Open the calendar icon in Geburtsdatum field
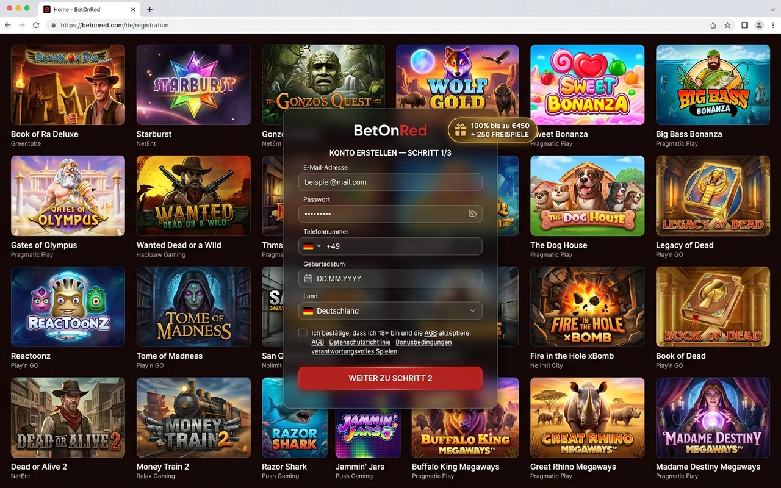781x488 pixels. [308, 278]
